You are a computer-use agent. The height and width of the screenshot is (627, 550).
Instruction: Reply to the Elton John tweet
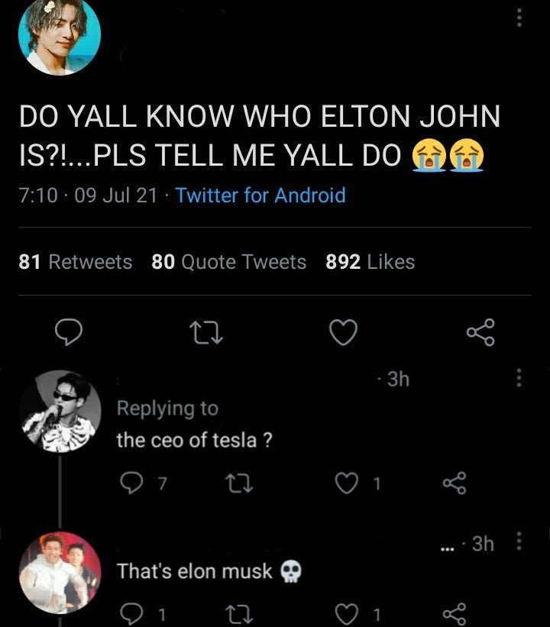pos(70,331)
